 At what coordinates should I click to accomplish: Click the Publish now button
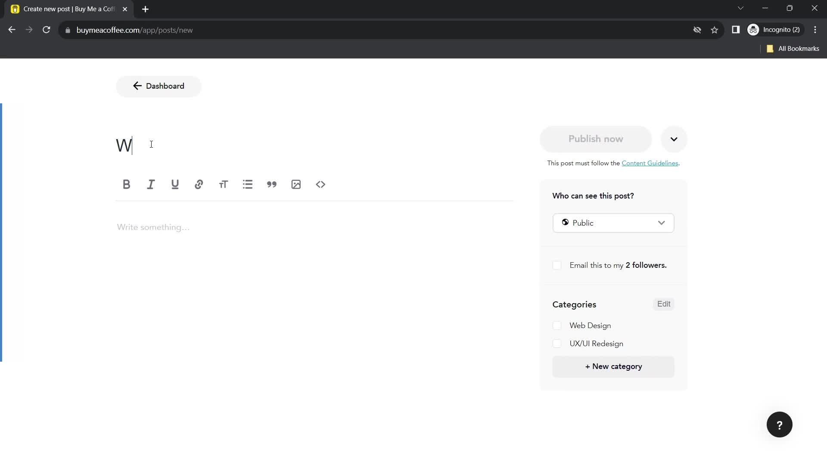point(596,139)
